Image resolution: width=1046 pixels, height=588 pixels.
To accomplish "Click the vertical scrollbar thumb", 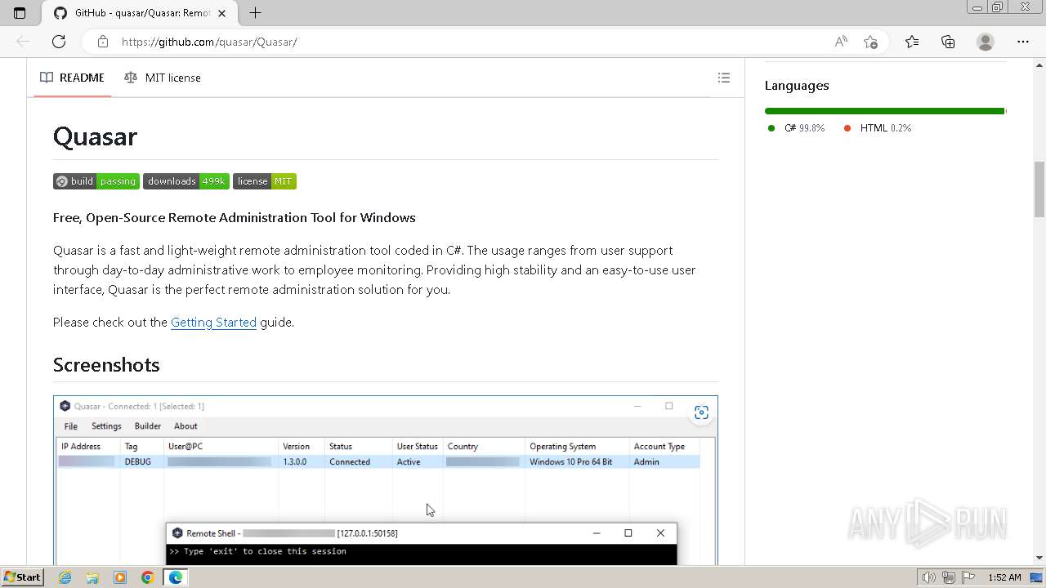I will (x=1039, y=189).
